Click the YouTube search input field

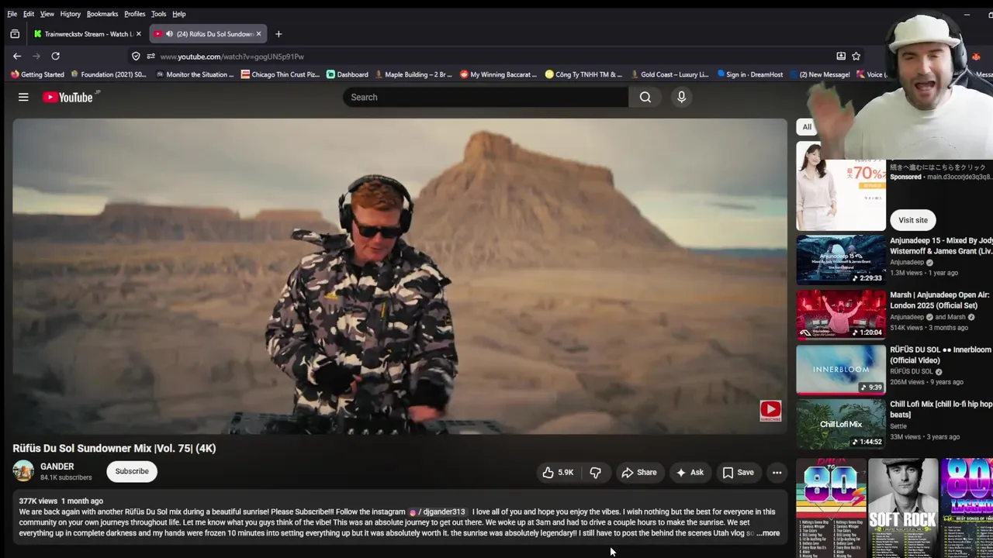[486, 97]
